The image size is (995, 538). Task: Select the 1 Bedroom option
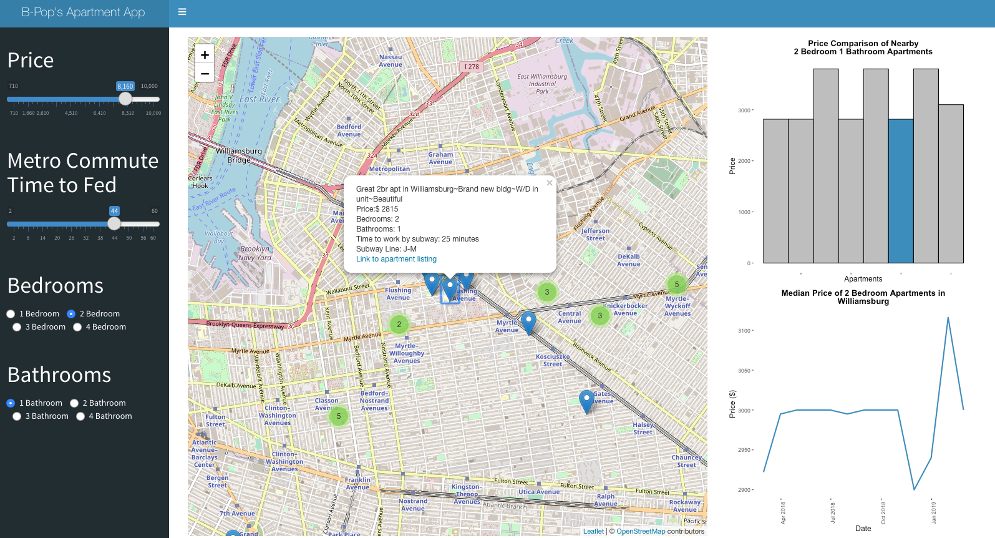point(11,314)
